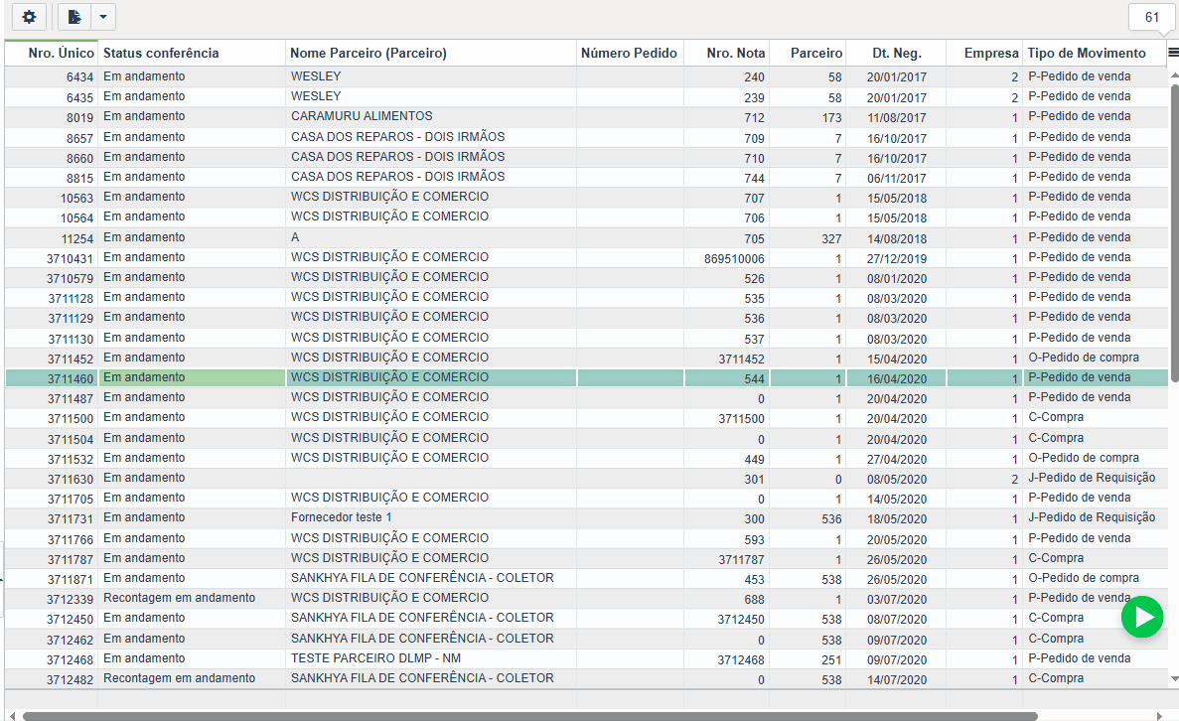Image resolution: width=1179 pixels, height=721 pixels.
Task: Click Nro. Nota 710 cell
Action: click(x=727, y=158)
